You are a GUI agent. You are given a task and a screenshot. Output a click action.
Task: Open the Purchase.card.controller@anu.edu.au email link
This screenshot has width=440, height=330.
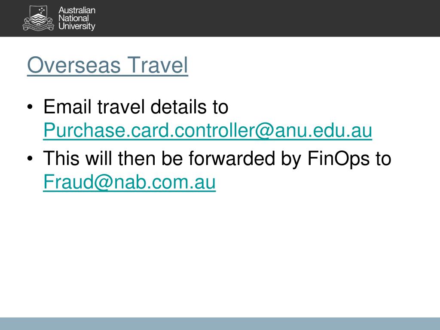[x=208, y=131]
